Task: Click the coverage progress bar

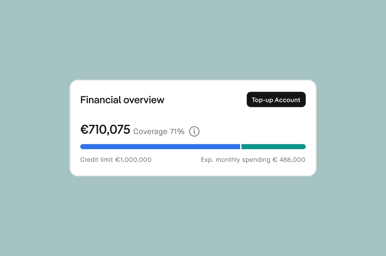Action: point(193,146)
